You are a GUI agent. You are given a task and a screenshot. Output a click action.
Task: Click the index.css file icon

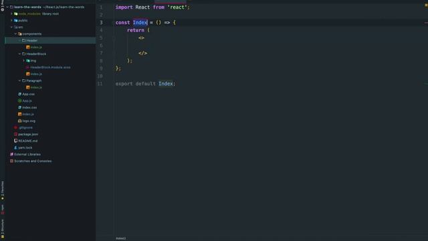tap(19, 107)
